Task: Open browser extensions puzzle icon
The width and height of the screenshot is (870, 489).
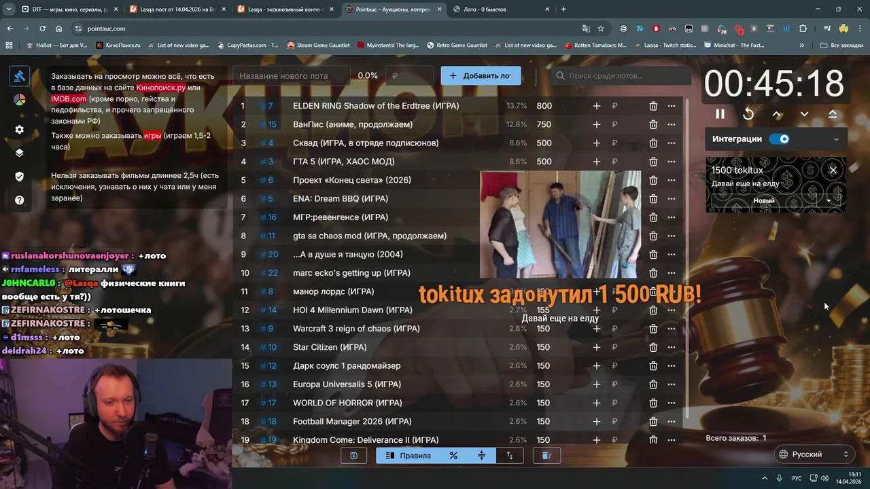Action: tap(803, 29)
